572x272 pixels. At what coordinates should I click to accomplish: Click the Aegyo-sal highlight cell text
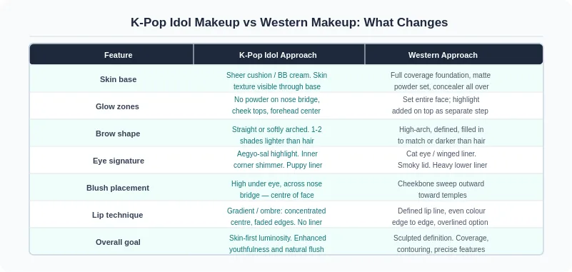278,159
